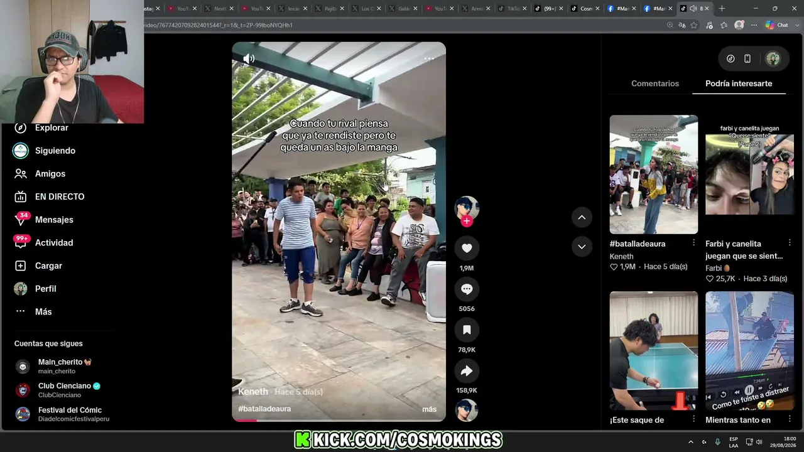Open the Farbi author link in recommendations

pyautogui.click(x=717, y=268)
